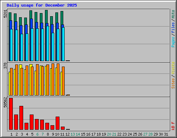This screenshot has height=138, width=177.
Task: Click the orange sites bar for day 11
Action: [x=63, y=81]
